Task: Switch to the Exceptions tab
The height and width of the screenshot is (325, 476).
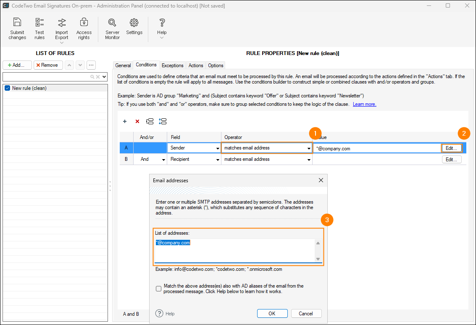Action: coord(172,66)
